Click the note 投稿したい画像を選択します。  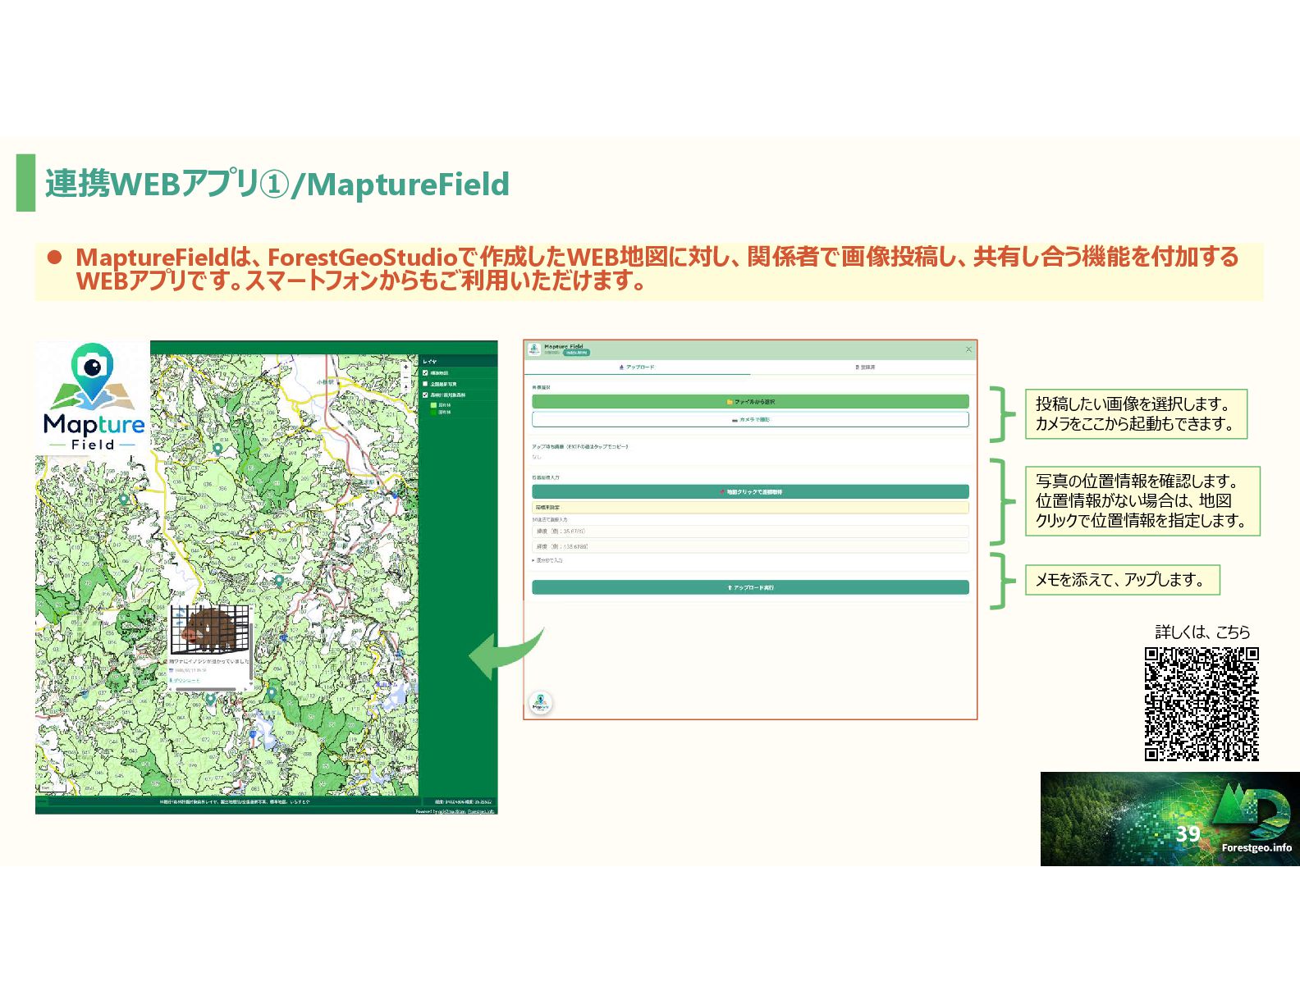[1136, 414]
